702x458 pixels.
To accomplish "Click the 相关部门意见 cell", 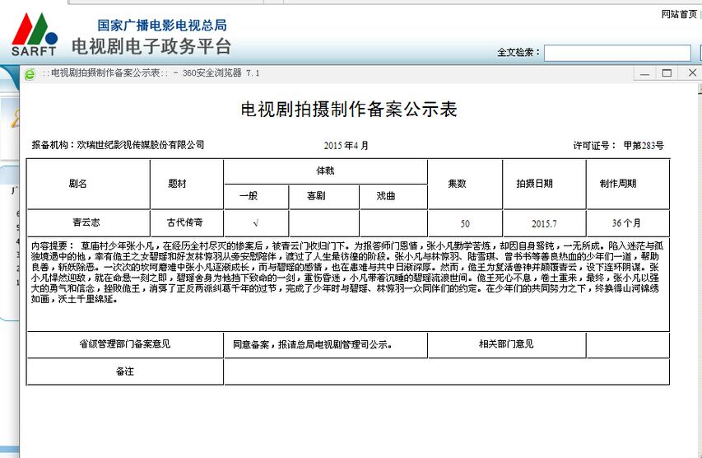I will pyautogui.click(x=506, y=344).
